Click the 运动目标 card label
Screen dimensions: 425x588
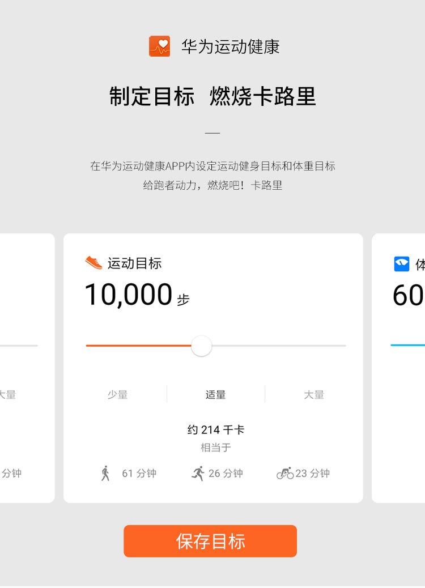pyautogui.click(x=134, y=263)
